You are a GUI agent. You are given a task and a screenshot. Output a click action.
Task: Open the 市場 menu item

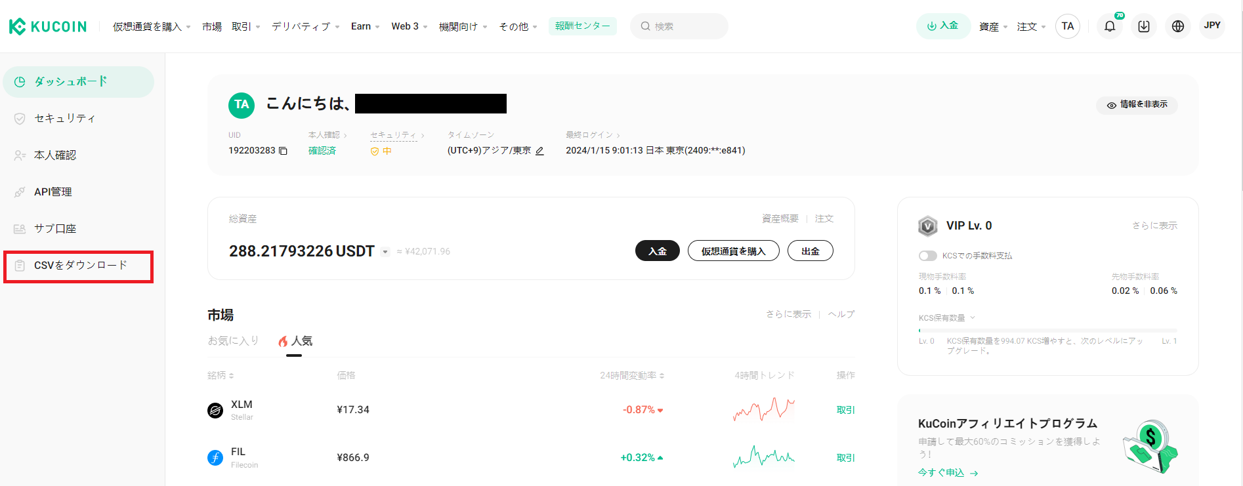click(x=212, y=27)
